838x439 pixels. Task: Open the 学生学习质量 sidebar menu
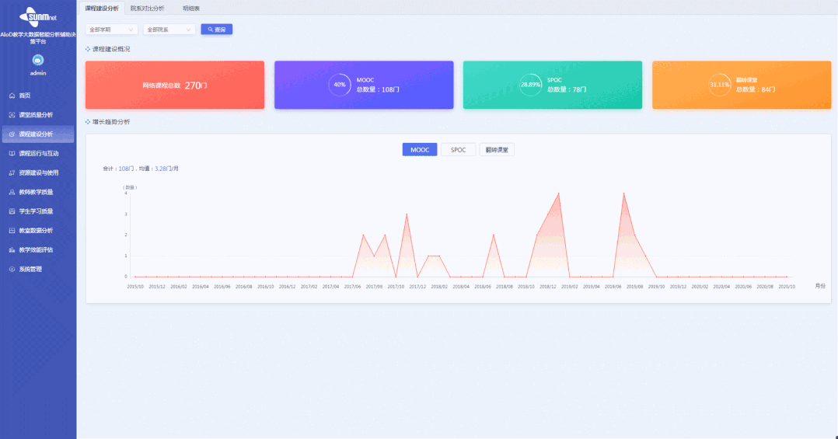point(37,211)
